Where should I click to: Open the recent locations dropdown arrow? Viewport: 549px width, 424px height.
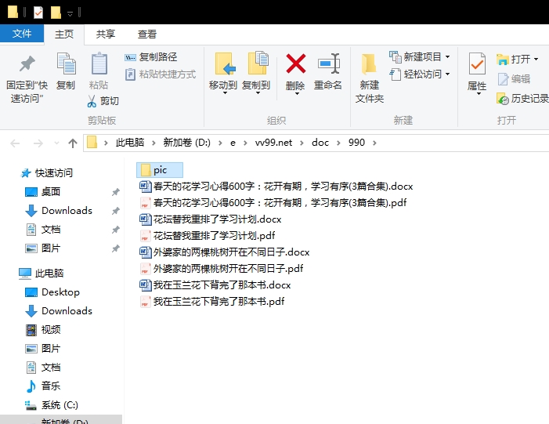click(56, 143)
